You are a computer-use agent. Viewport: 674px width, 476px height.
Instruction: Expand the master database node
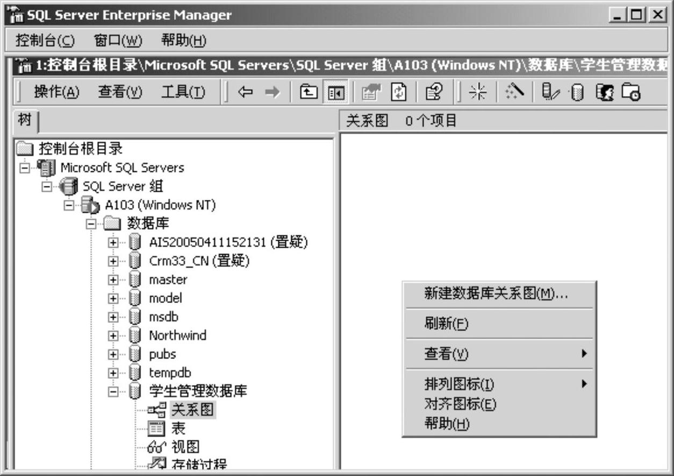click(113, 279)
